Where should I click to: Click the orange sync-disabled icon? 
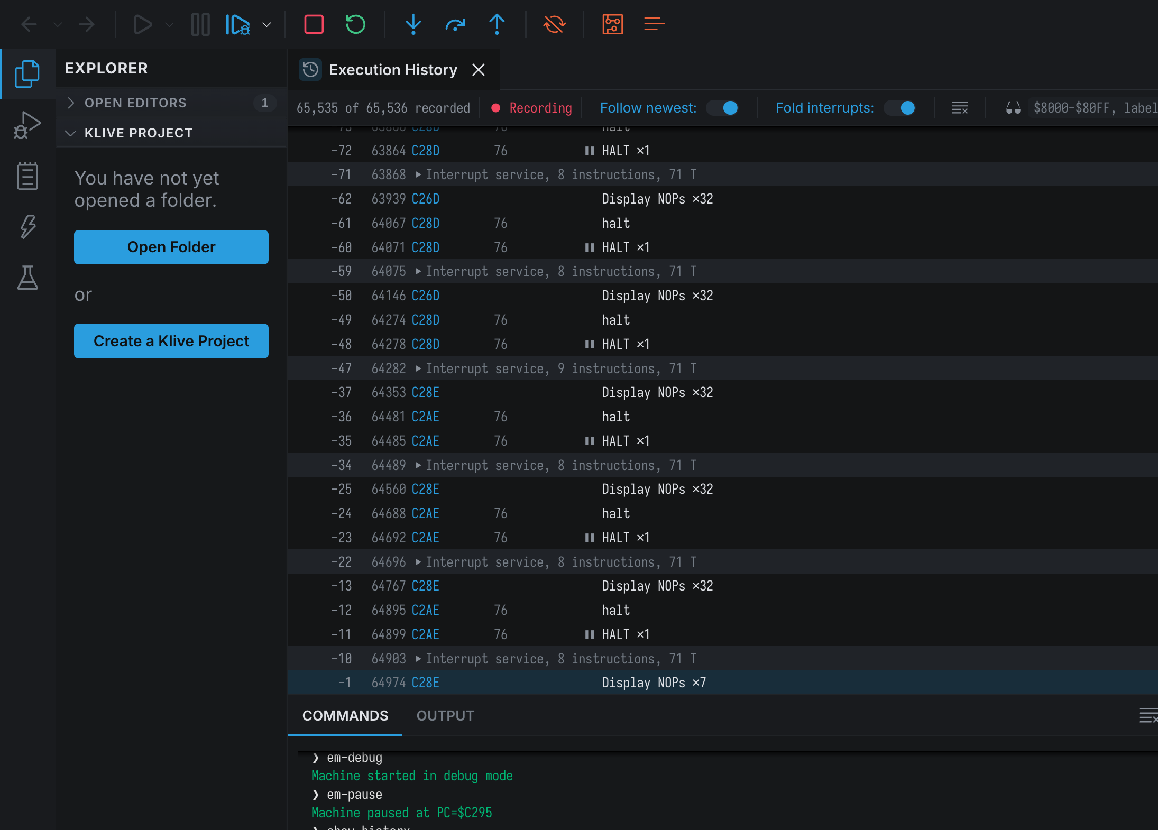[x=555, y=24]
